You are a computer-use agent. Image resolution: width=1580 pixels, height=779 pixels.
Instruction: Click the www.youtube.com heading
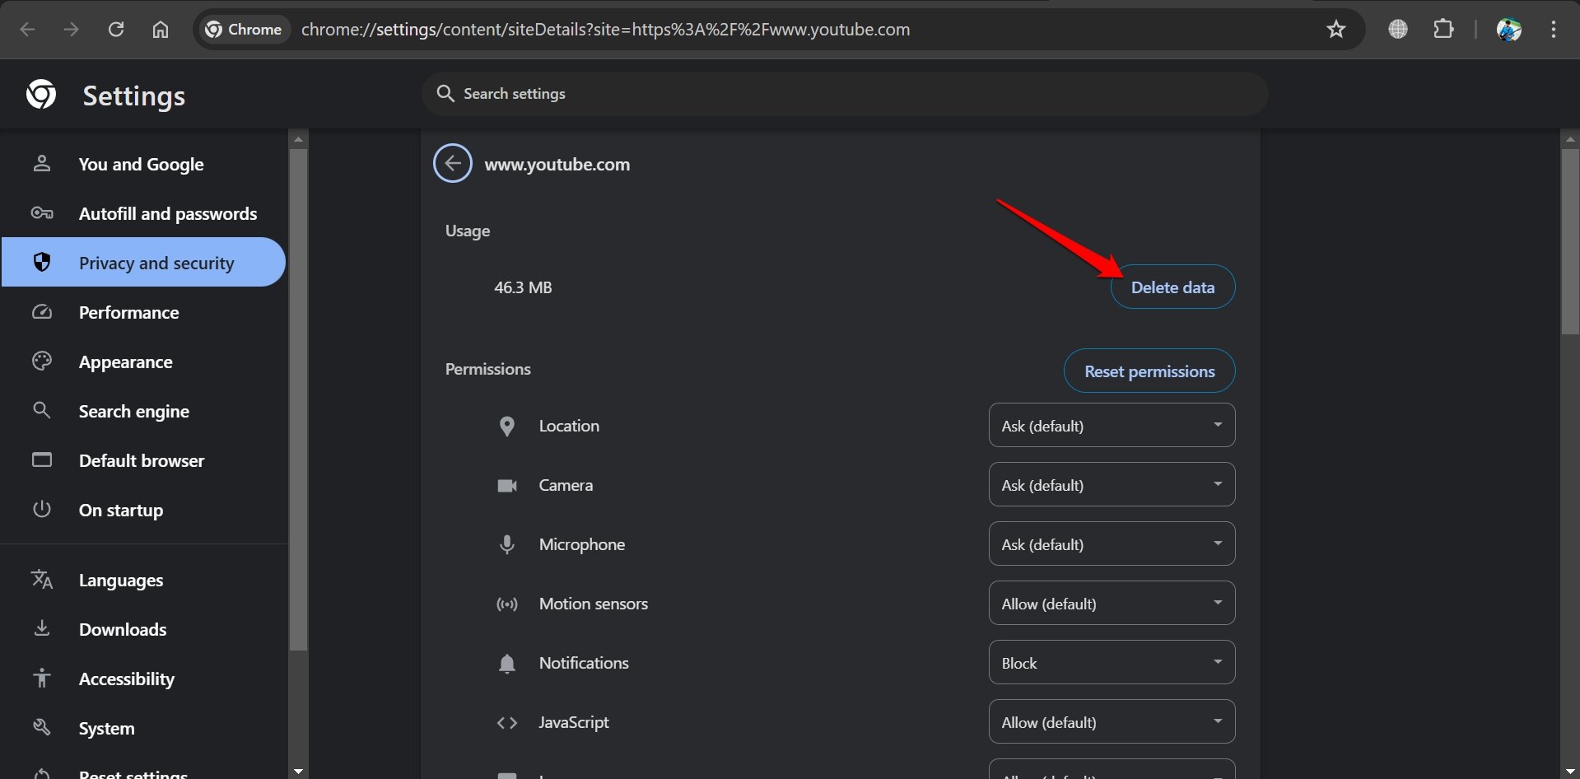[x=557, y=164]
